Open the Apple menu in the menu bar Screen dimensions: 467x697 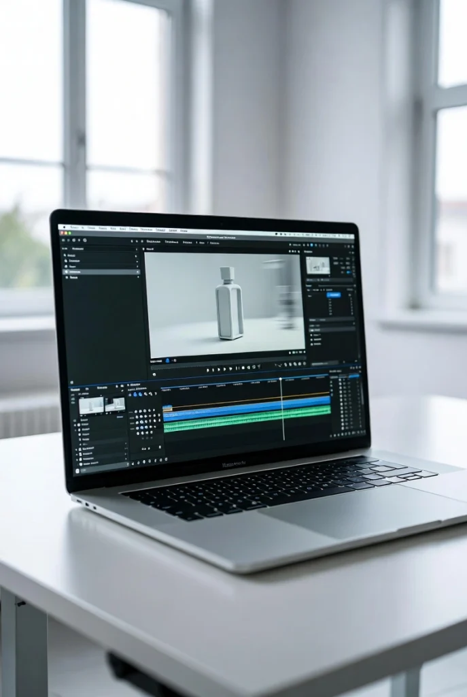click(64, 227)
